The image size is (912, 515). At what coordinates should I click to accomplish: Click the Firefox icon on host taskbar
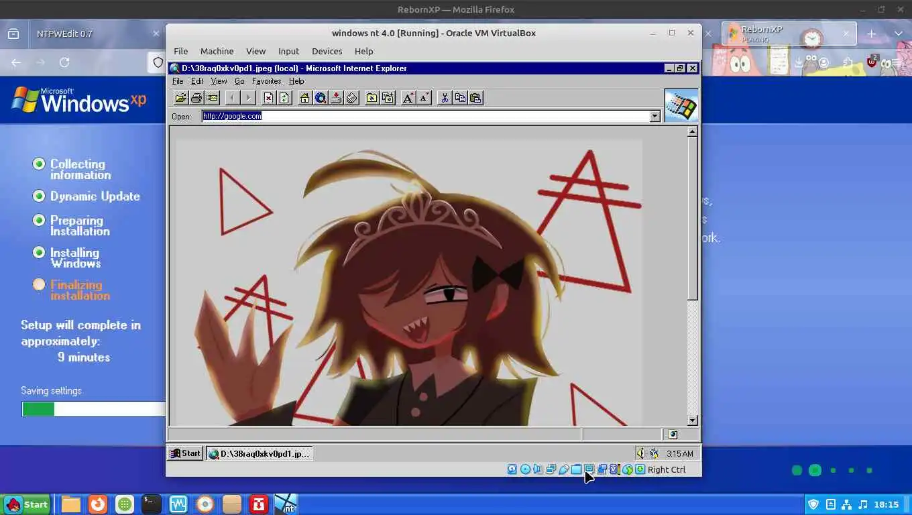pos(98,504)
